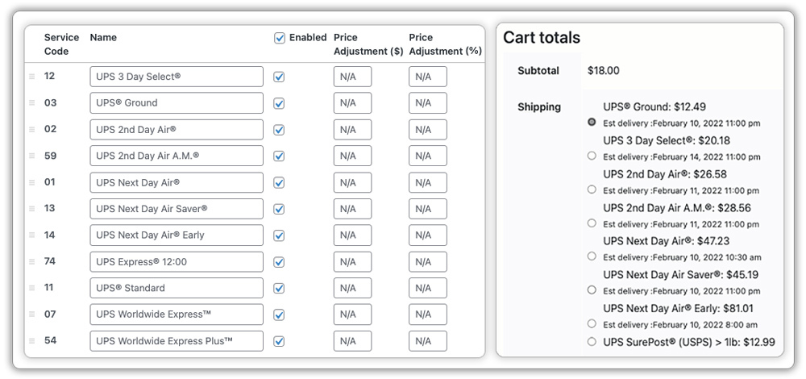This screenshot has width=806, height=379.
Task: Edit the UPS Standard name field
Action: coord(177,288)
